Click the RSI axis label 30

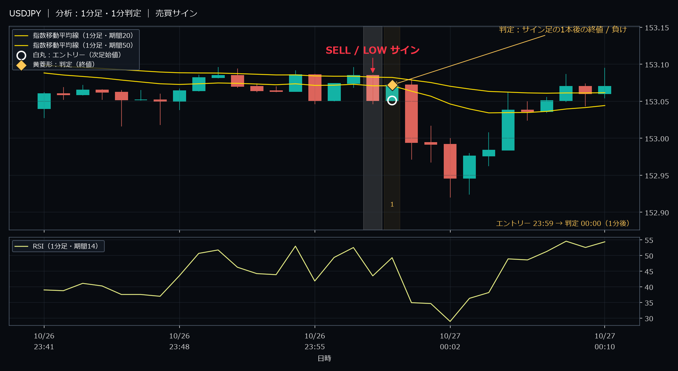[x=649, y=319]
